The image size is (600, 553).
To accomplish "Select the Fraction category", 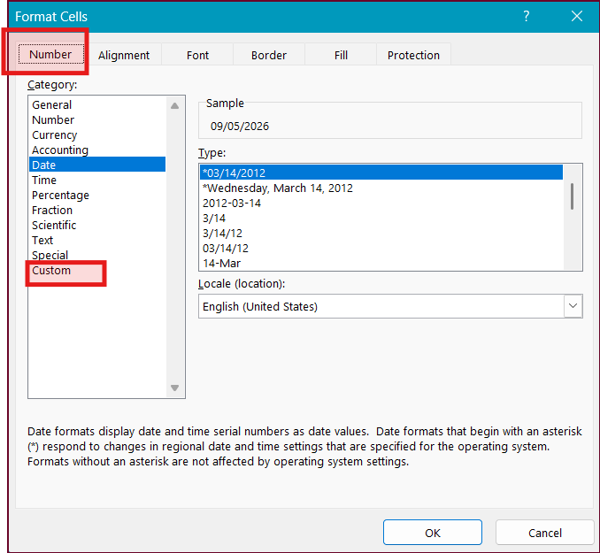I will [97, 210].
